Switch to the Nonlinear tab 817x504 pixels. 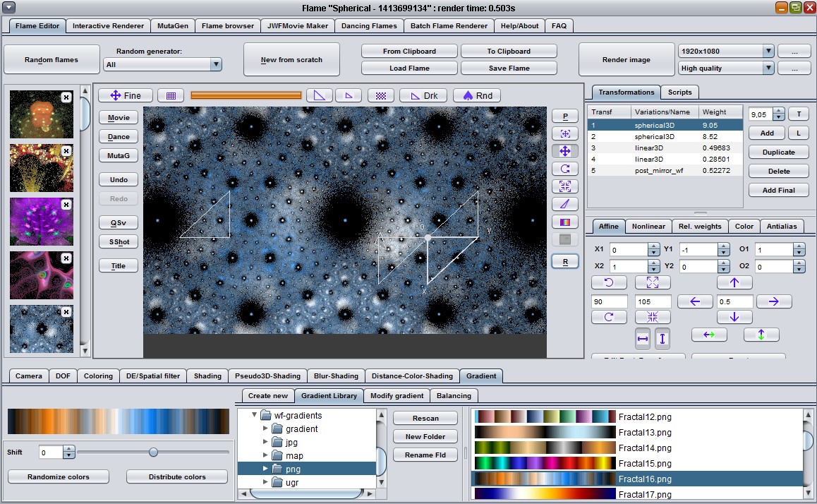[648, 226]
